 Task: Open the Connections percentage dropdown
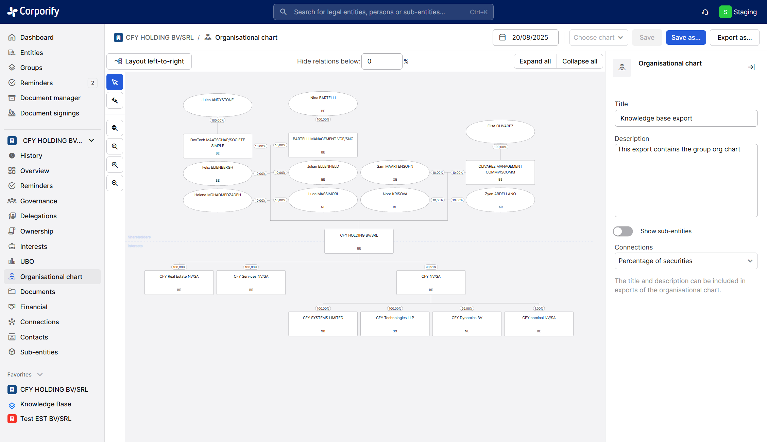click(x=686, y=261)
